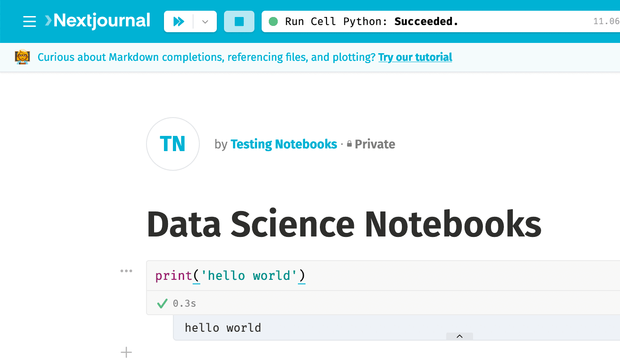
Task: Select the print code cell
Action: coord(230,275)
